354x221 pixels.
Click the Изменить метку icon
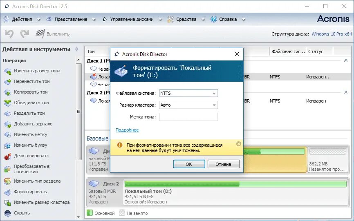pyautogui.click(x=8, y=135)
